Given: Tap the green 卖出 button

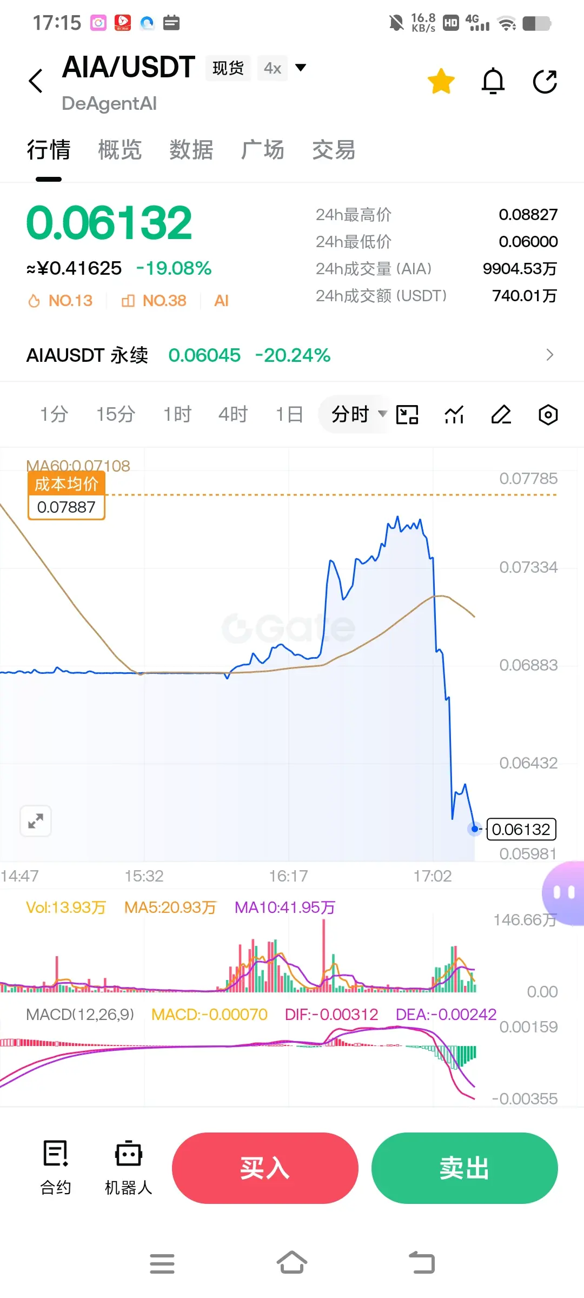Looking at the screenshot, I should click(464, 1168).
